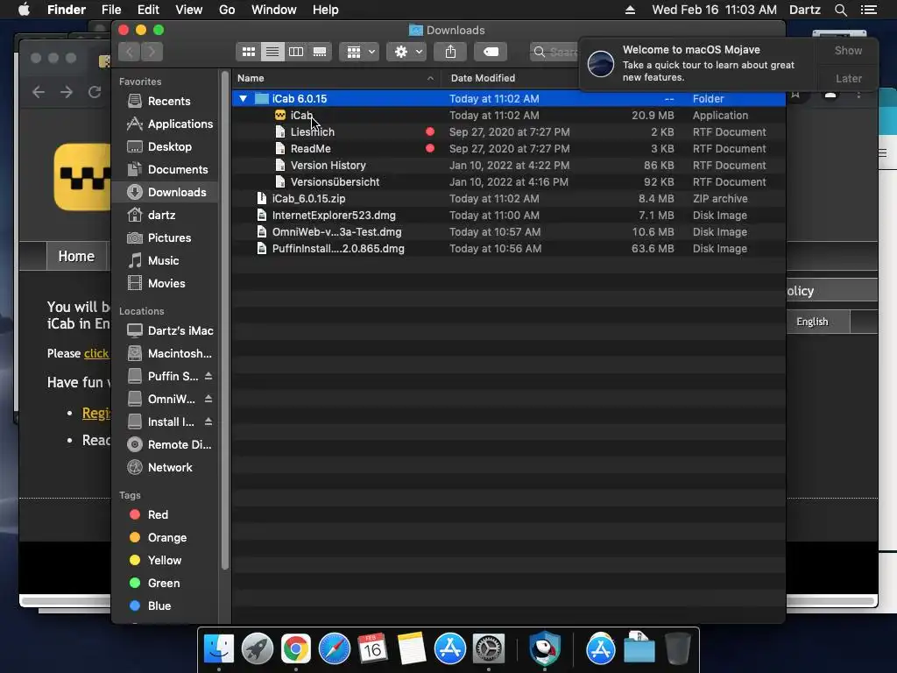Open Downloads in the sidebar
Screen dimensions: 897x673
click(x=165, y=192)
